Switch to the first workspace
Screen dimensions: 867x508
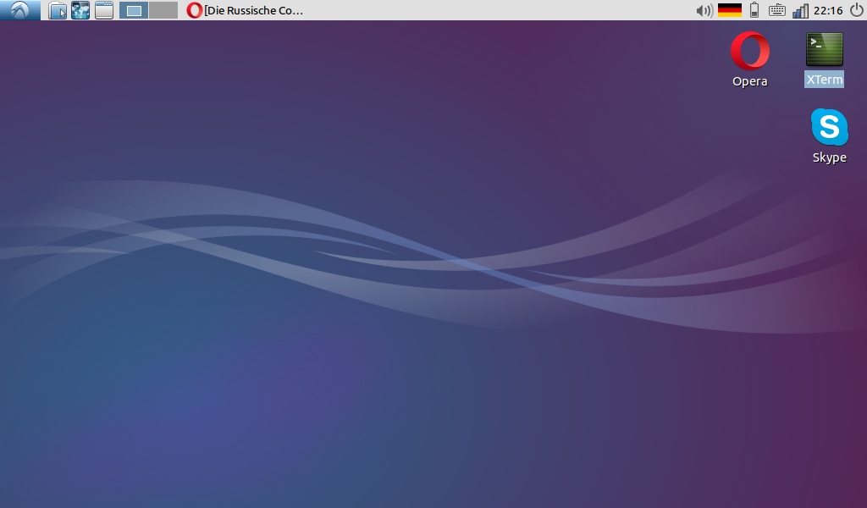(134, 10)
